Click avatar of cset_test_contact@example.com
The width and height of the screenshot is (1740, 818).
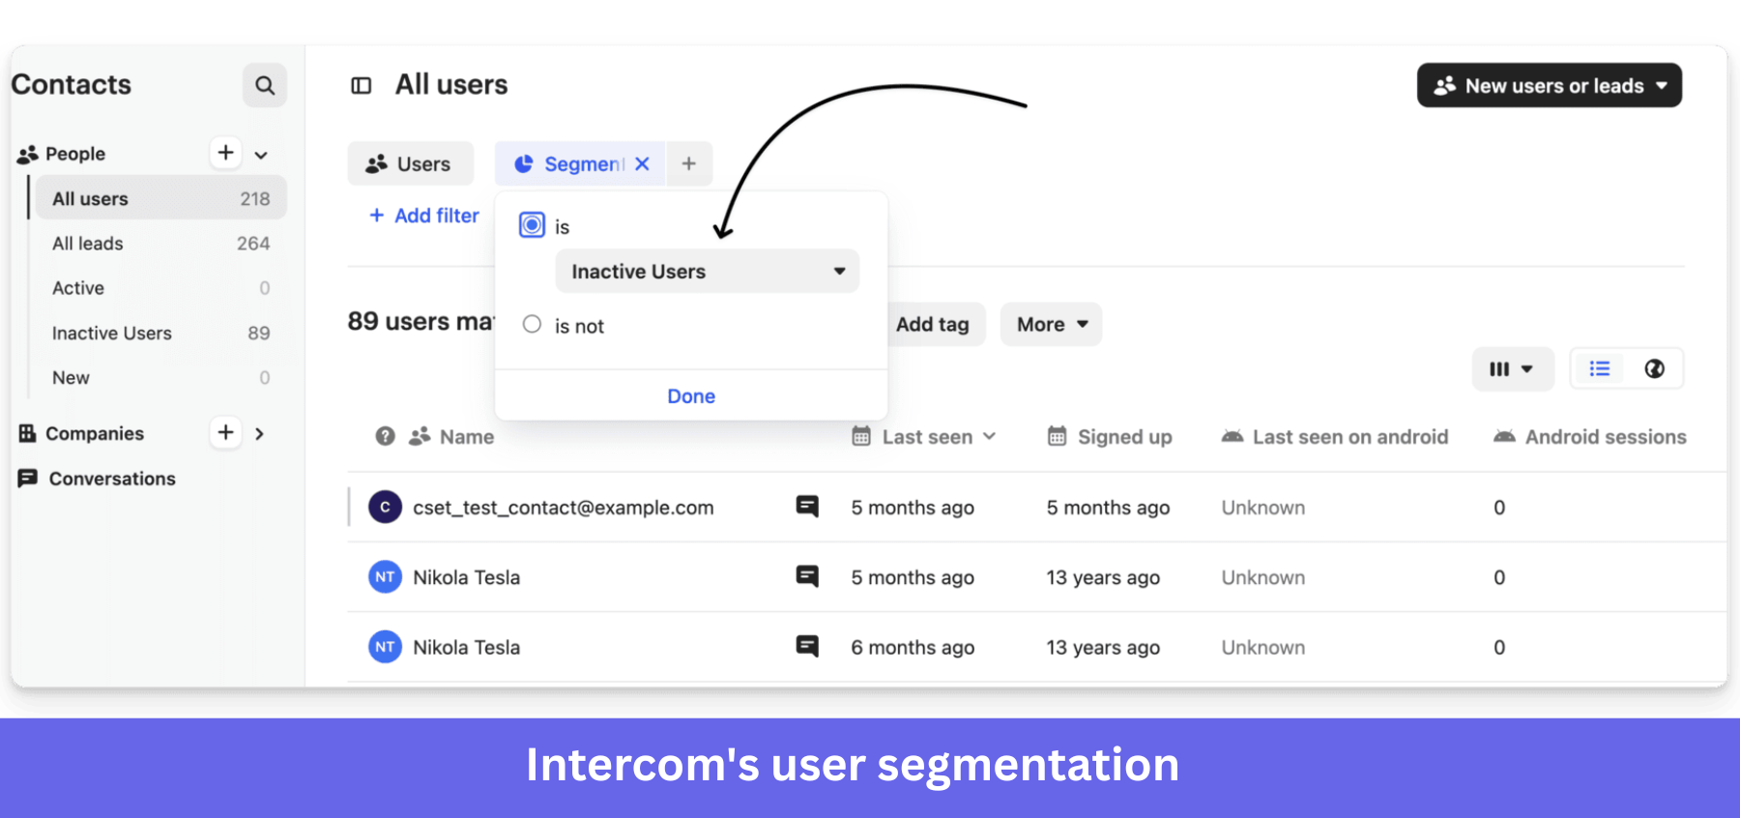(x=385, y=507)
